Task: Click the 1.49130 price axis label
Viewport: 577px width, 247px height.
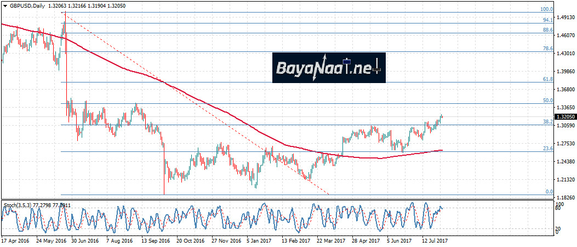Action: (x=565, y=17)
